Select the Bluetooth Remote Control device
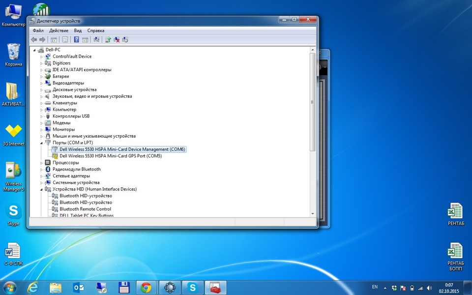472x295 pixels. (85, 209)
